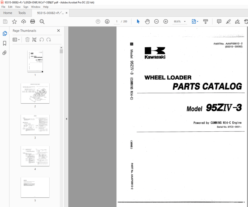248x207 pixels.
Task: Collapse the navigation pane with arrow
Action: coord(66,119)
